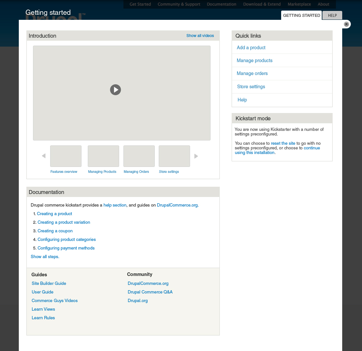This screenshot has height=351, width=362.
Task: Open Help in Quick links
Action: 242,100
